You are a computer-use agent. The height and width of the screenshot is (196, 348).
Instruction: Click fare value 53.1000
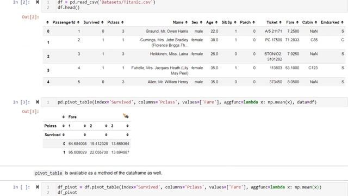click(292, 68)
